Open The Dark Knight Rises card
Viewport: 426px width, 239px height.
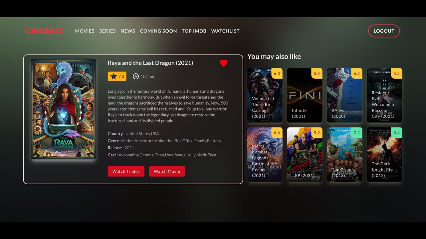(x=385, y=155)
